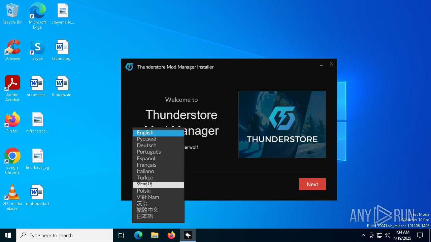Open VLC media player shortcut
The height and width of the screenshot is (242, 431).
click(12, 197)
